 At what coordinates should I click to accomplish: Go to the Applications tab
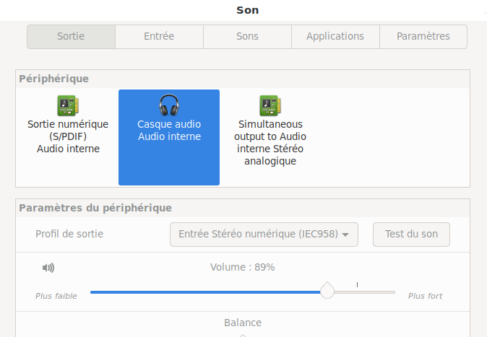click(335, 36)
